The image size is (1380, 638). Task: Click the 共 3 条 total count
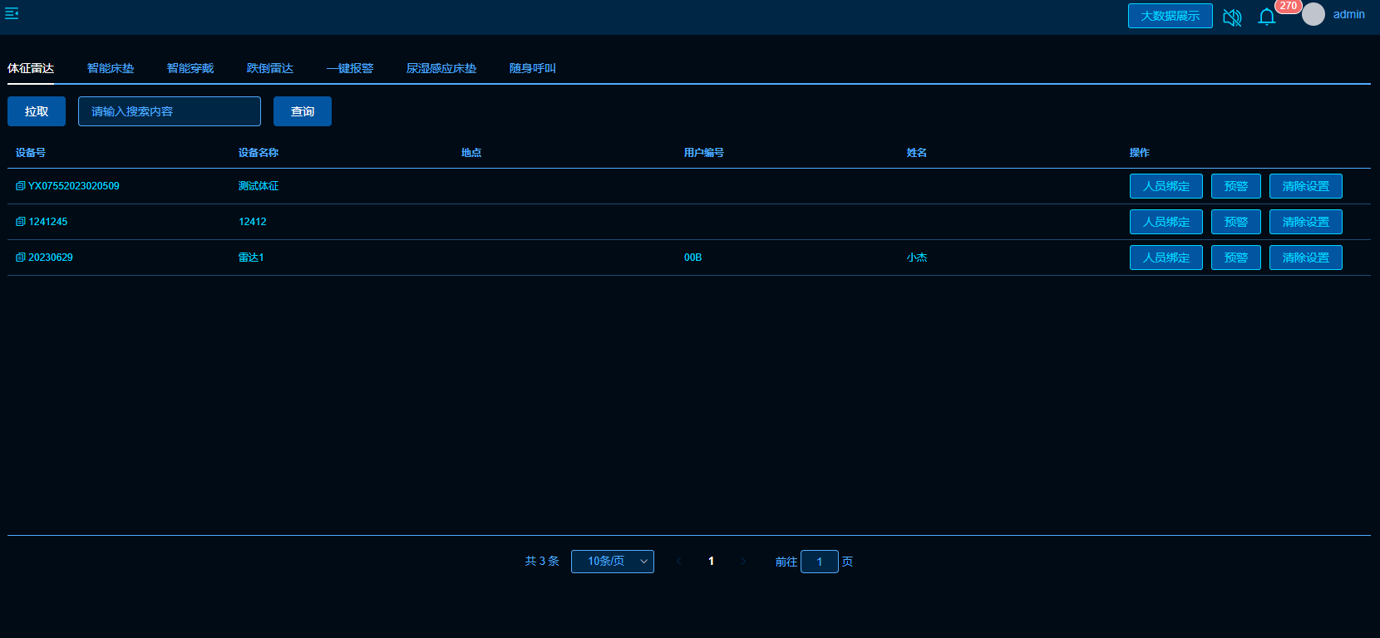click(542, 562)
